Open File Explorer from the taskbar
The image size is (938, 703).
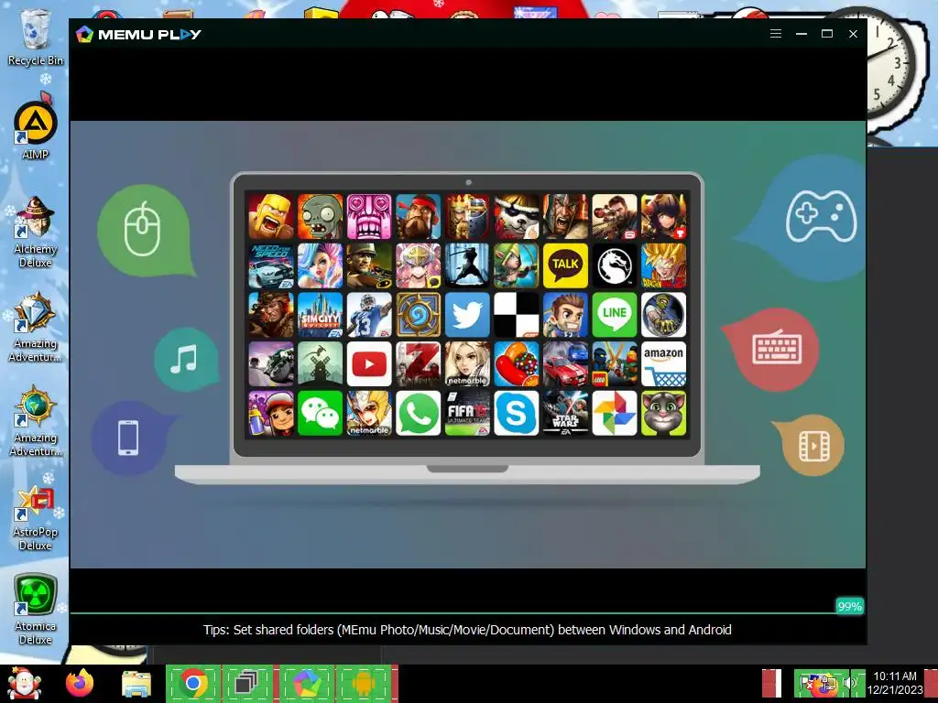pyautogui.click(x=136, y=683)
